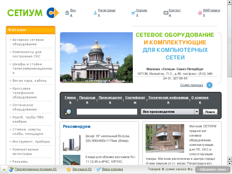This screenshot has height=174, width=232.
Task: Go to Главная menu item
Action: (x=70, y=100)
